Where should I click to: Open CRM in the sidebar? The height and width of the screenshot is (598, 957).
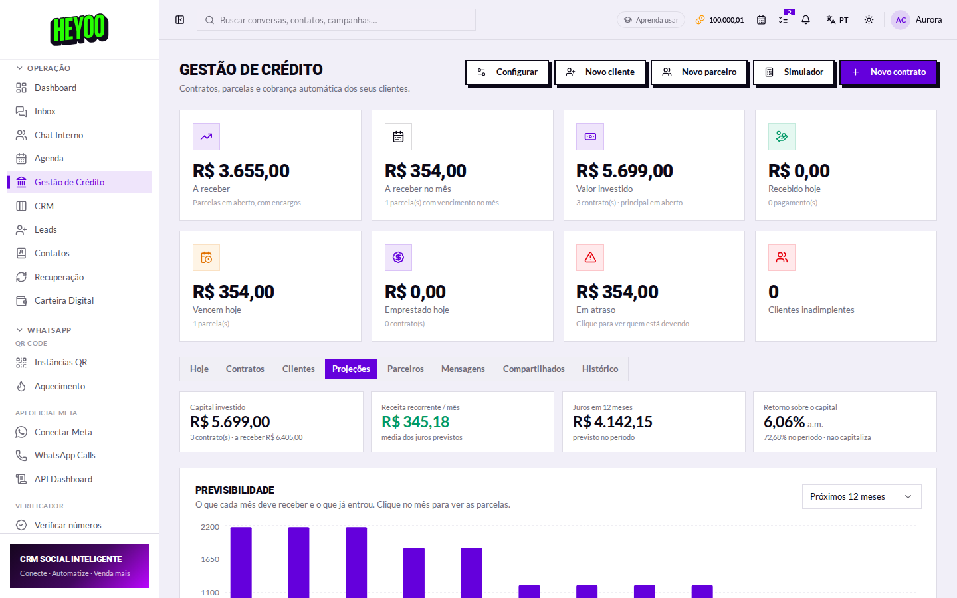79,206
